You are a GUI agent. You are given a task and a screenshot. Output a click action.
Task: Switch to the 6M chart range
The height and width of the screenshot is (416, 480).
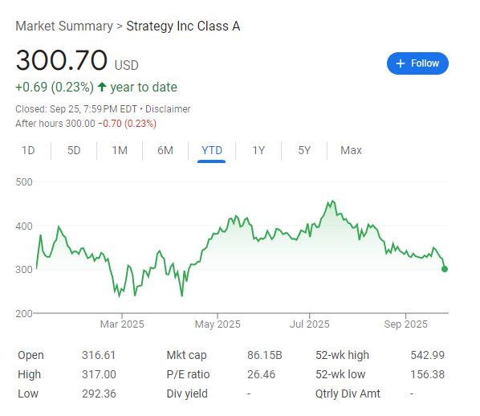[x=165, y=150]
